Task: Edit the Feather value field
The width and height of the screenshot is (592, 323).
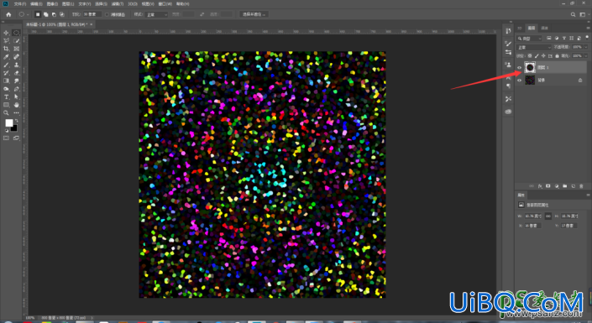Action: 92,14
